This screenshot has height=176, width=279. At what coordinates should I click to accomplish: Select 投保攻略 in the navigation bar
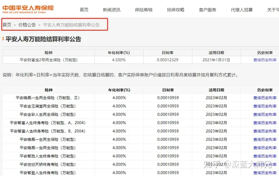pos(176,10)
